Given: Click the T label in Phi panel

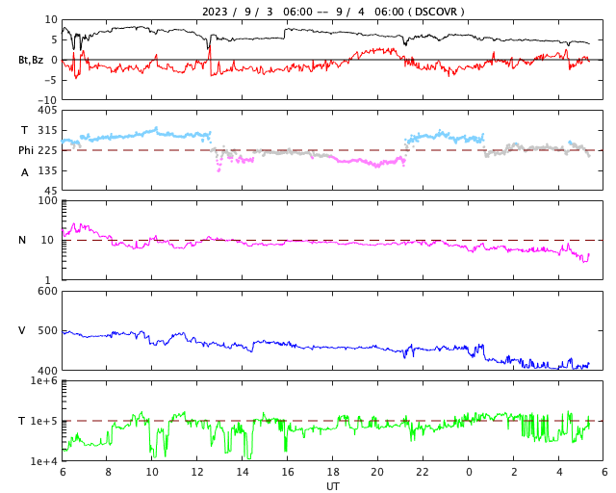Looking at the screenshot, I should 24,130.
